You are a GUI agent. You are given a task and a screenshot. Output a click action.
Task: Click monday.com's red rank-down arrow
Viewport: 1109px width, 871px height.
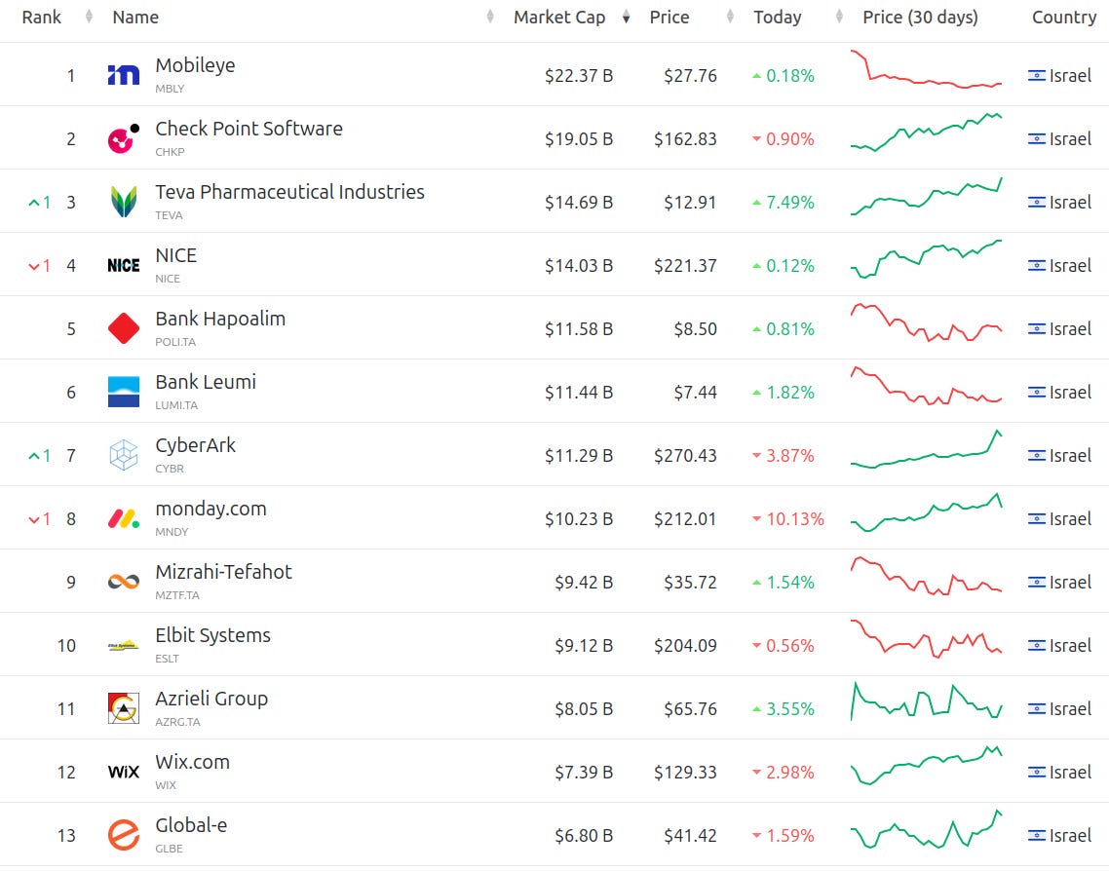click(33, 519)
